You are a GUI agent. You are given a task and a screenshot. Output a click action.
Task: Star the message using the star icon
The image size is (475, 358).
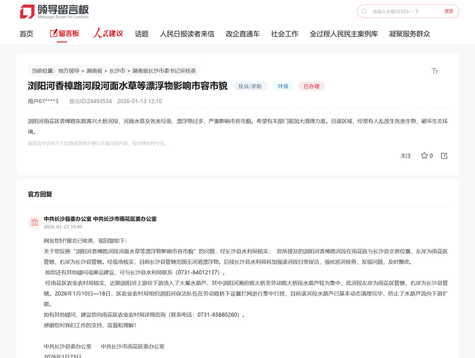(423, 156)
